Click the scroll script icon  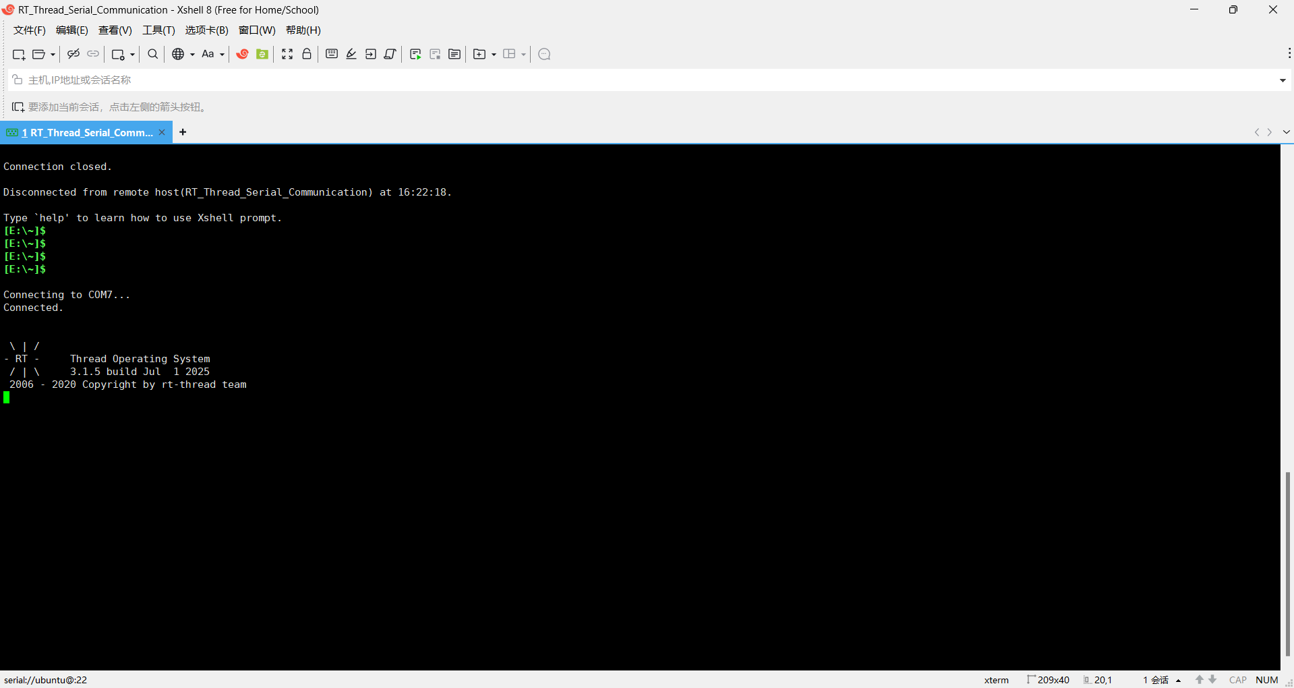[x=390, y=54]
